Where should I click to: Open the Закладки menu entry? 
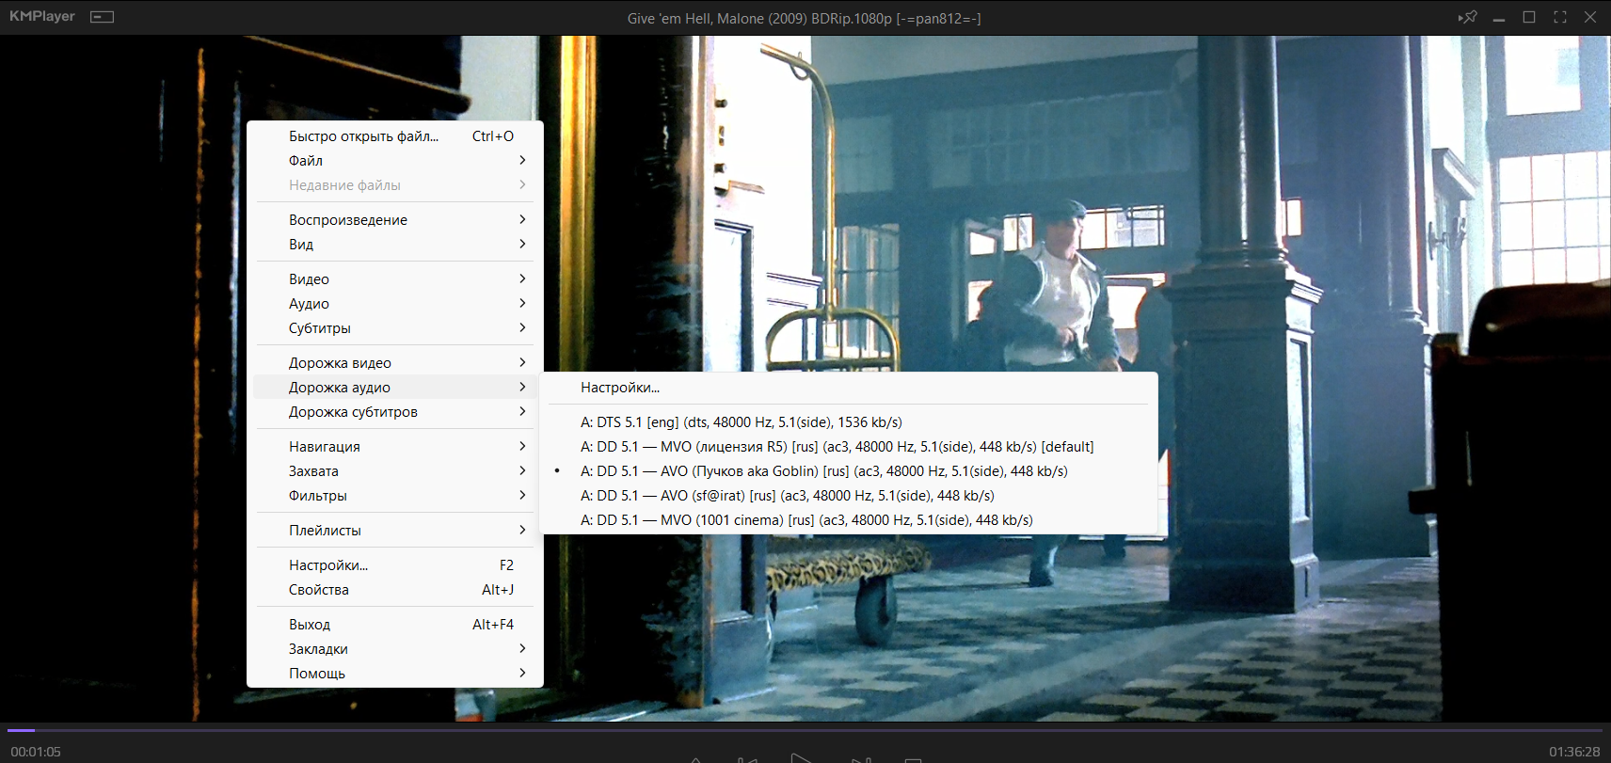[395, 649]
